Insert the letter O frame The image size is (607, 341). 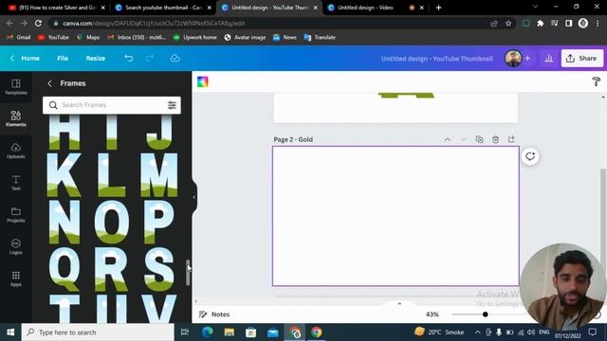coord(112,222)
